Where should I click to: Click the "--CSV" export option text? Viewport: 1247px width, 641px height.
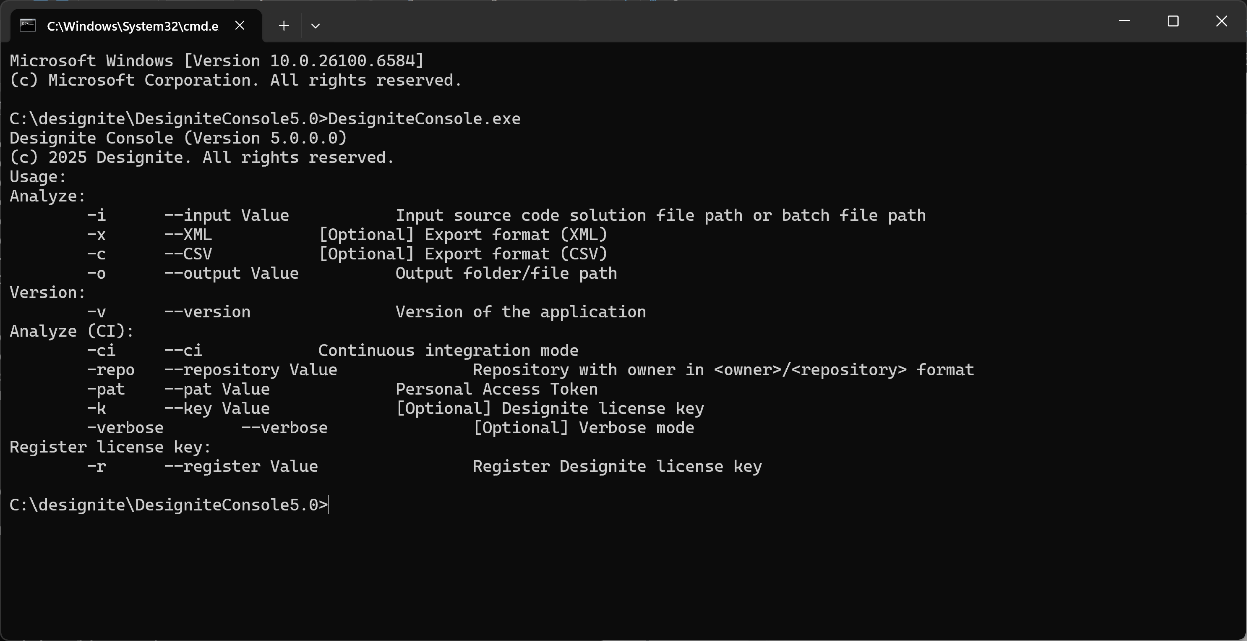(188, 254)
